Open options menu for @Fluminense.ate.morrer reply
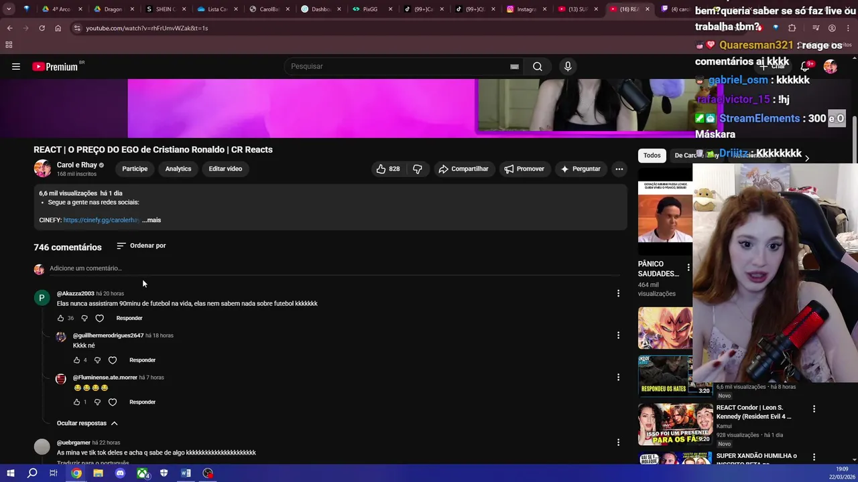The height and width of the screenshot is (482, 858). pos(618,378)
